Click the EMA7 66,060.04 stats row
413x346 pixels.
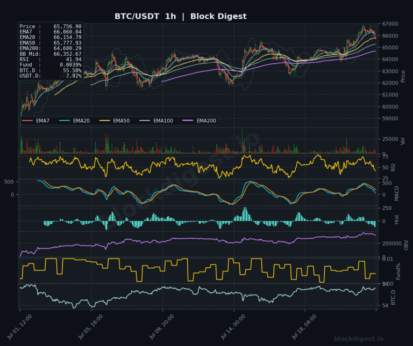click(51, 32)
